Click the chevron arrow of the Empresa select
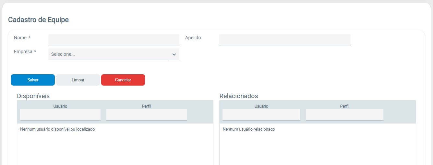Screen dimensions: 433x165 pyautogui.click(x=174, y=54)
